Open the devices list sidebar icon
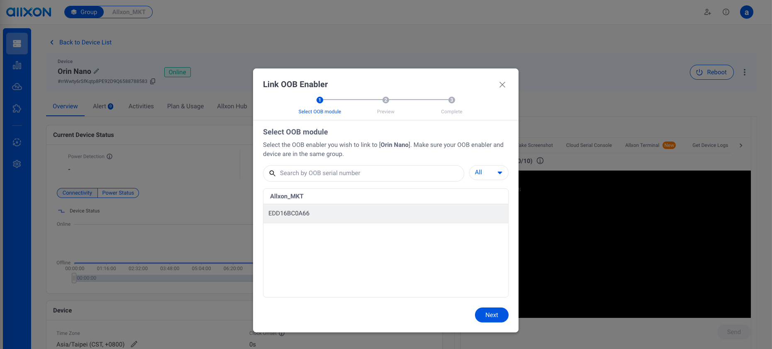The height and width of the screenshot is (349, 772). click(x=17, y=44)
